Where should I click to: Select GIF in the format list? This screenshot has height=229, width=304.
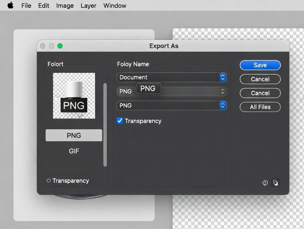click(x=74, y=151)
